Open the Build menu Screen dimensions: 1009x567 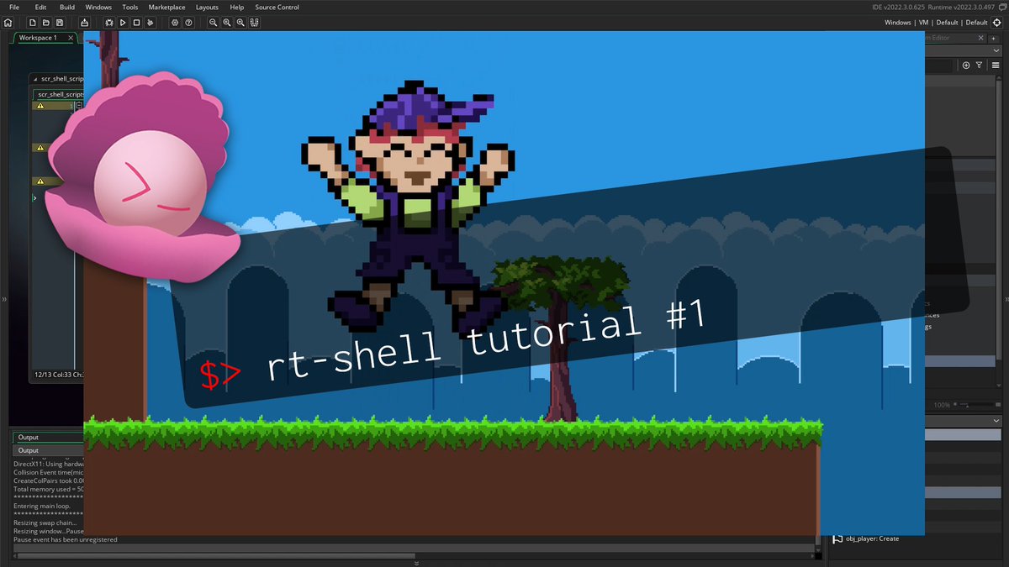point(67,7)
